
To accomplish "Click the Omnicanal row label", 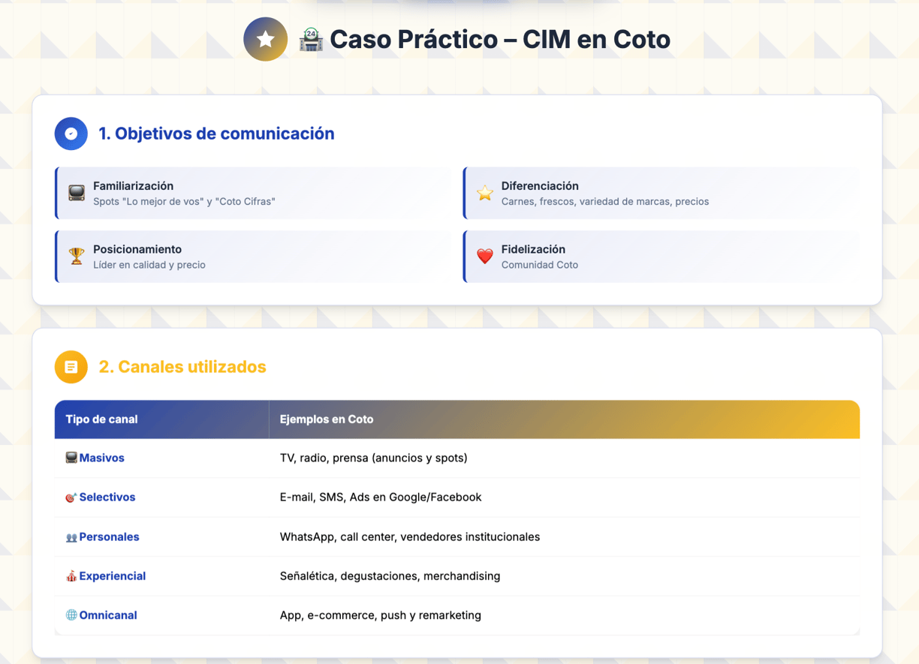I will 108,615.
